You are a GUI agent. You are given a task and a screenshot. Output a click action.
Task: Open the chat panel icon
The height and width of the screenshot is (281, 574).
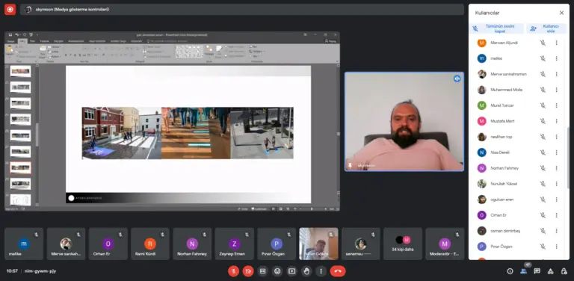[x=537, y=271]
